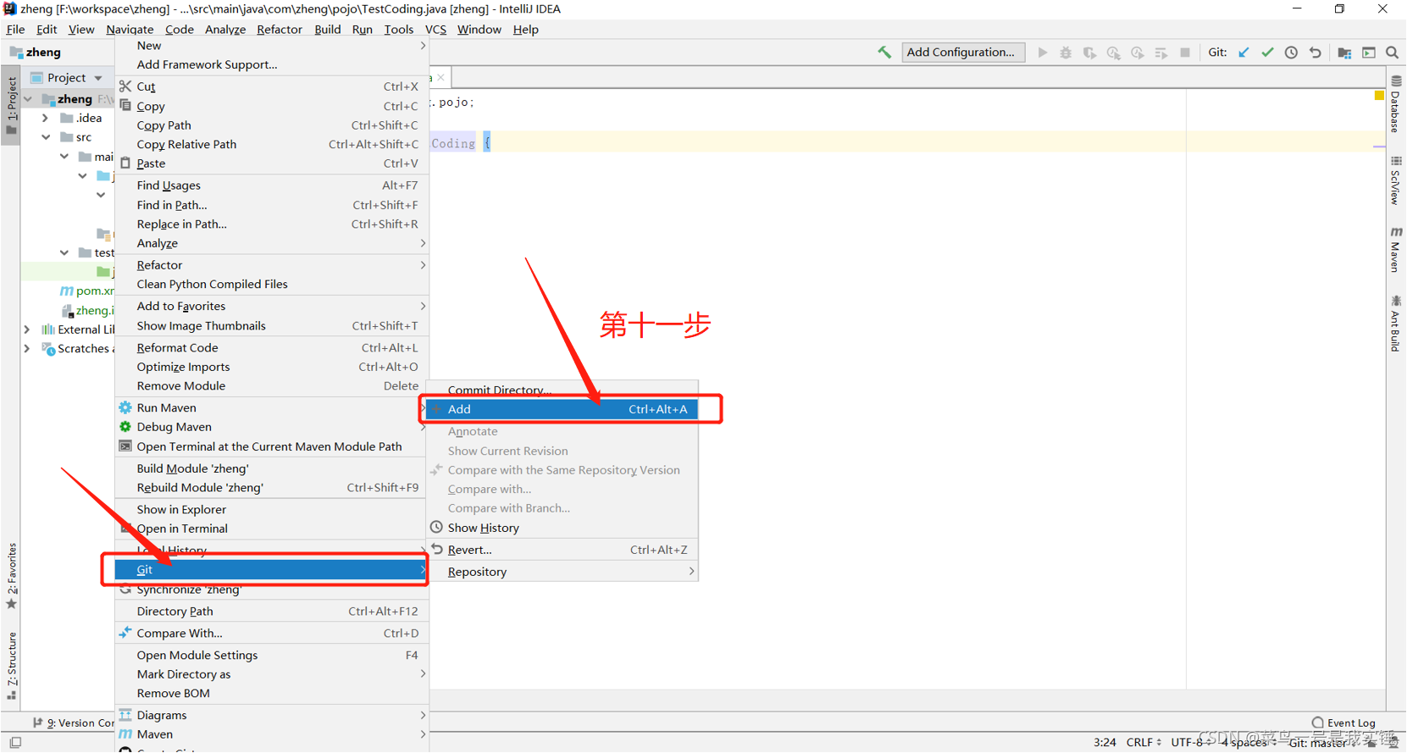Expand Diagrams submenu

click(272, 716)
